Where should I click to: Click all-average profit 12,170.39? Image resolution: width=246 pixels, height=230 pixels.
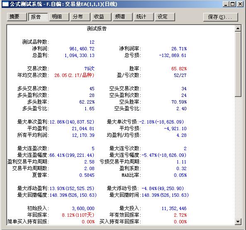pyautogui.click(x=83, y=135)
